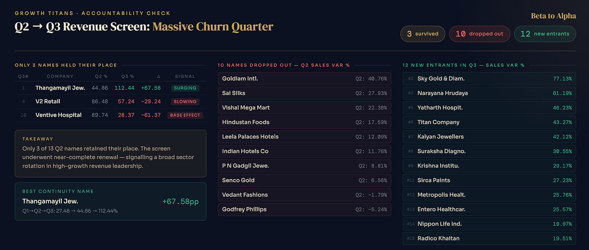Screen dimensions: 589x250
Task: Click the '12 new entrants' pill
Action: coord(545,34)
